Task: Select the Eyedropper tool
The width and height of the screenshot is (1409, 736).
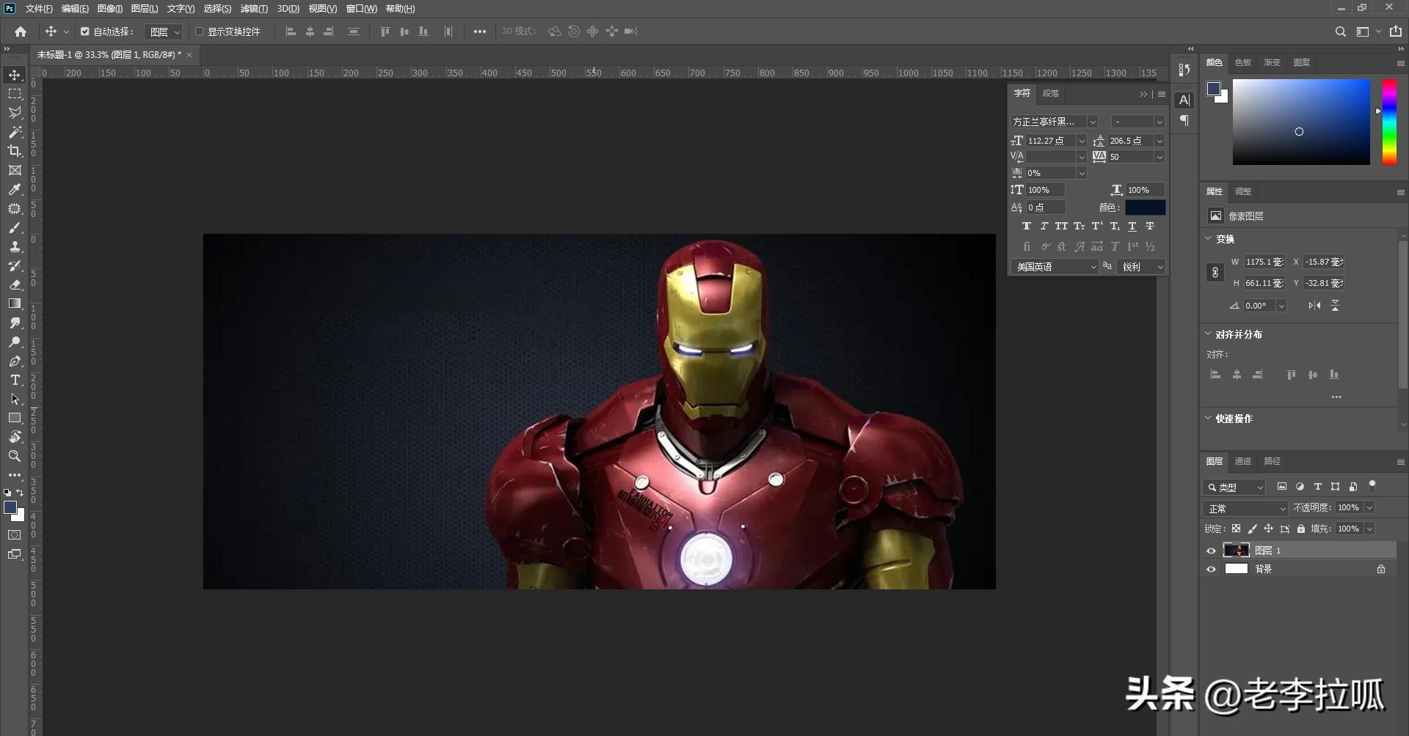Action: (15, 189)
